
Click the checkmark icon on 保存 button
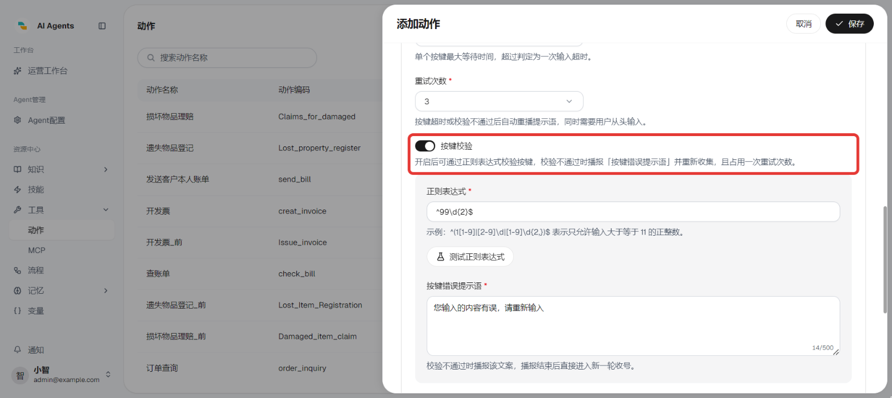(x=839, y=24)
